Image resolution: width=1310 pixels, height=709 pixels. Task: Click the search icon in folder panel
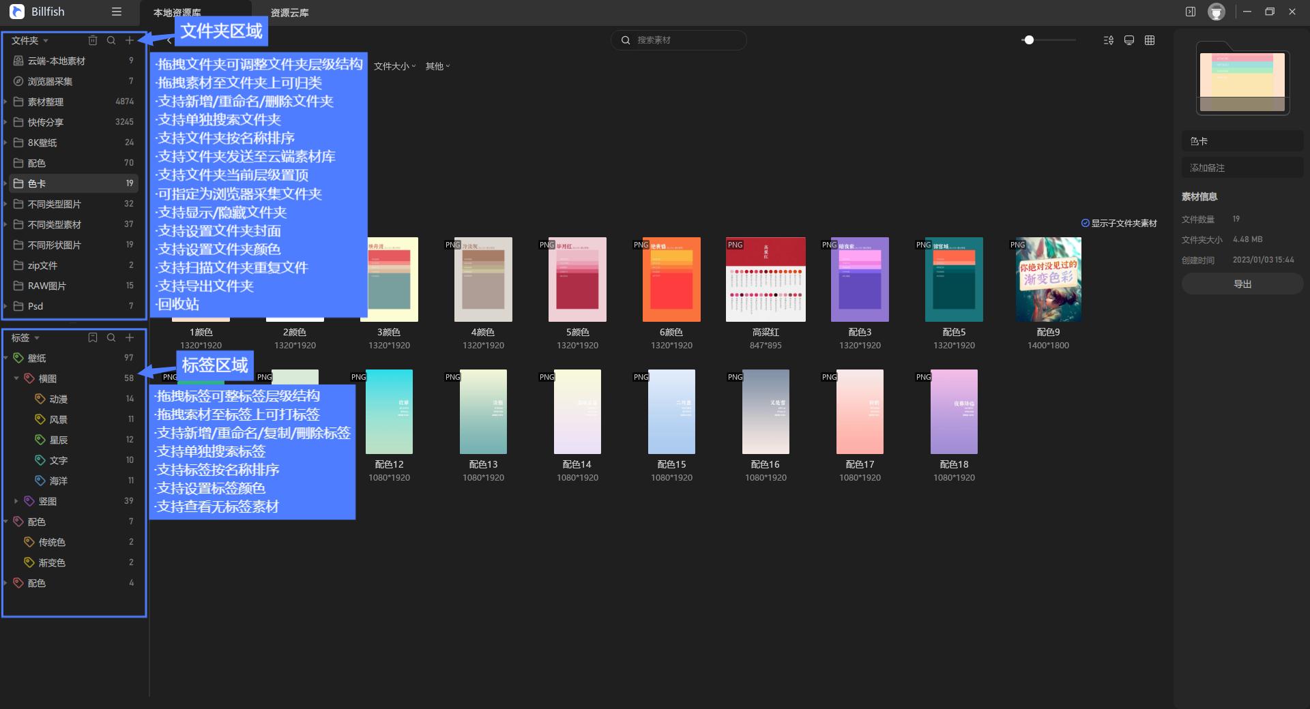tap(111, 40)
